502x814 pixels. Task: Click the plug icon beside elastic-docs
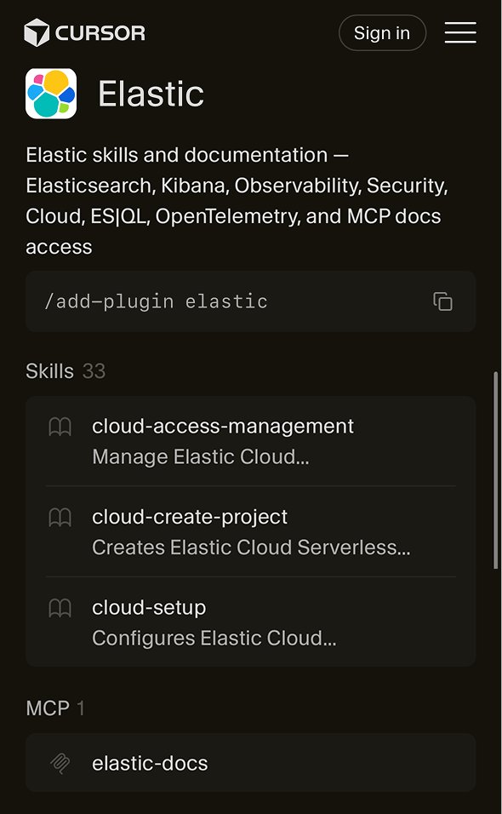60,763
